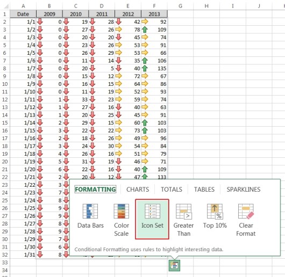Click 2012 value 35 in row 7
285x277 pixels.
pos(128,61)
